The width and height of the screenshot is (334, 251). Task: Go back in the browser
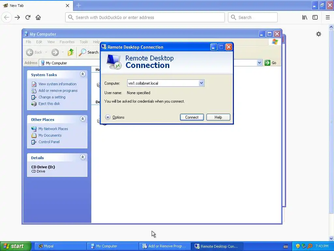(x=7, y=17)
